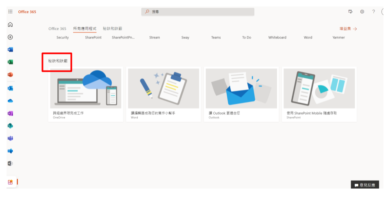Click the tip title 讓 Outlook 更適合您
Image resolution: width=390 pixels, height=219 pixels.
pos(224,113)
